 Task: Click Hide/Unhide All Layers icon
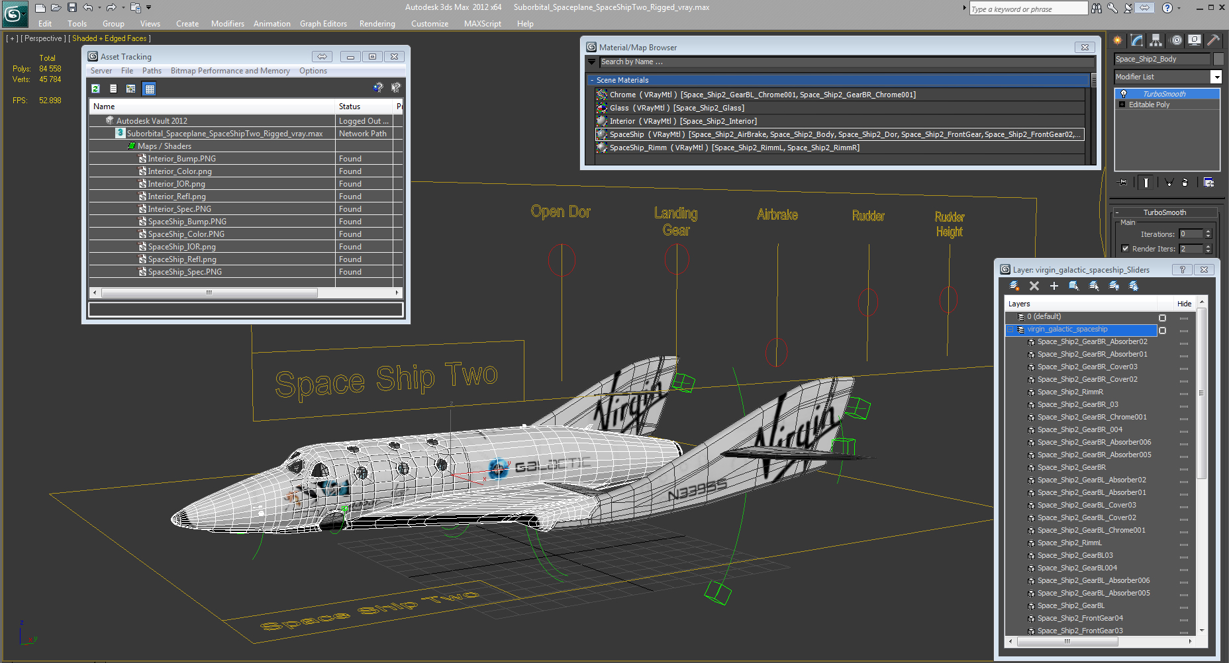1114,286
